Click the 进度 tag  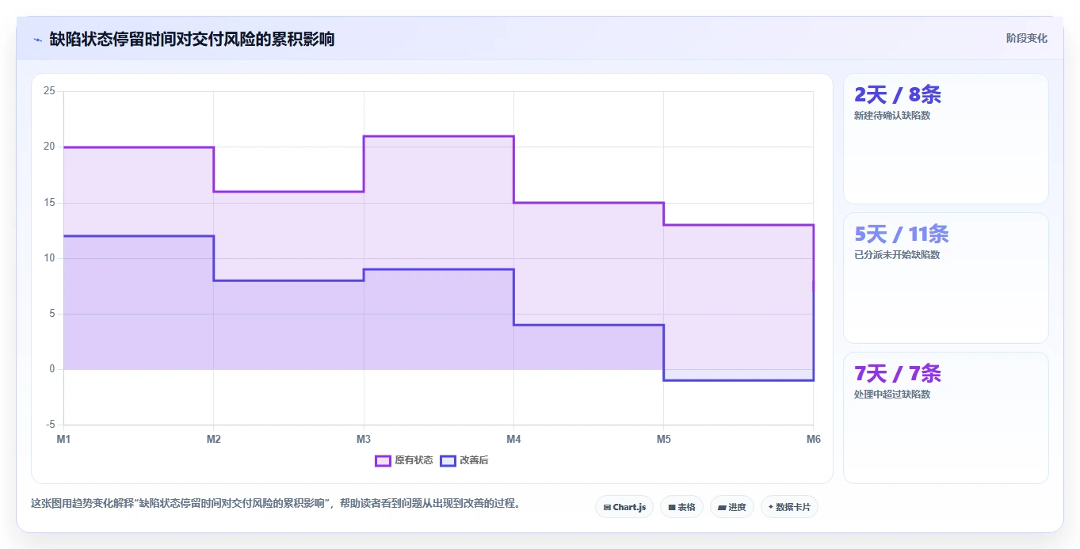(731, 507)
